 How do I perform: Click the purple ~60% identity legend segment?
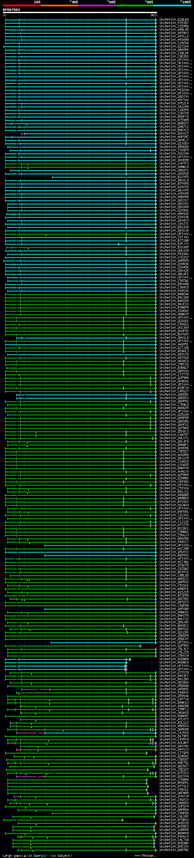pyautogui.click(x=97, y=5)
